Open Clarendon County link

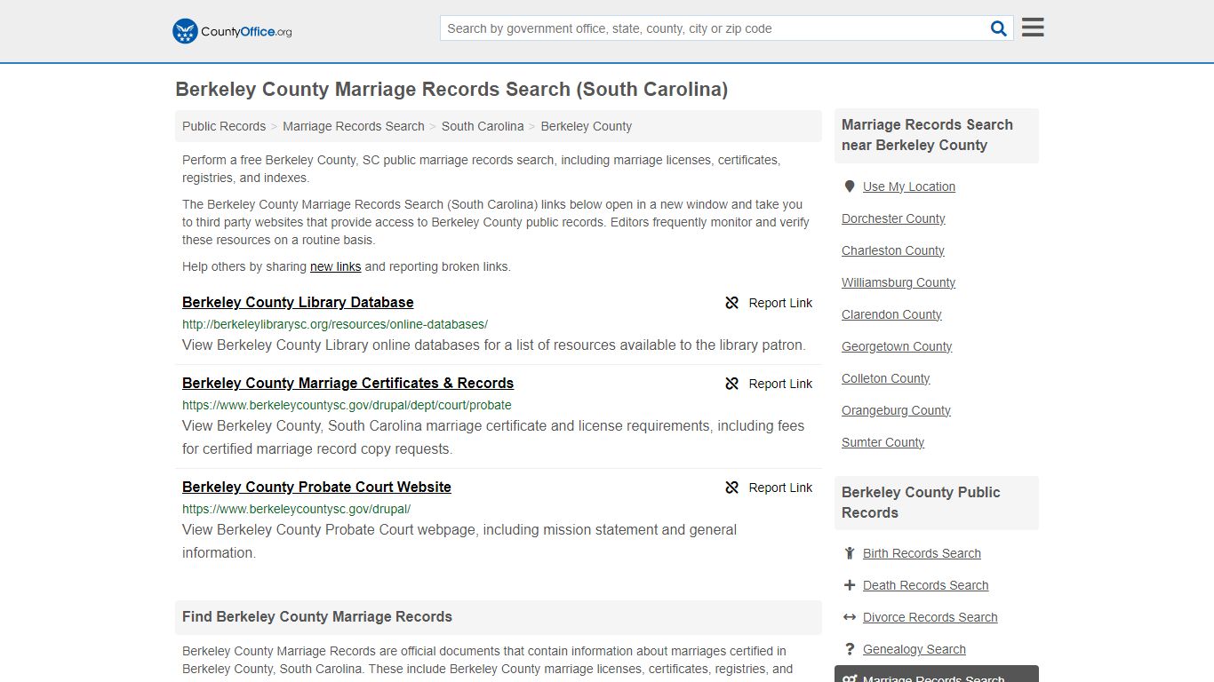click(891, 314)
